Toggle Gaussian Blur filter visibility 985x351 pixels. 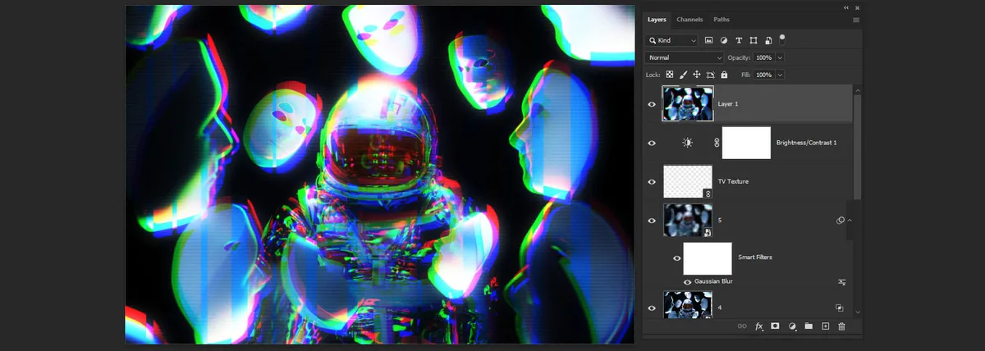click(x=688, y=281)
